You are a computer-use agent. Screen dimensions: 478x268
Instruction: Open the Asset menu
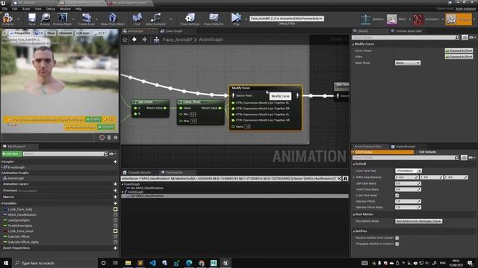pos(26,9)
